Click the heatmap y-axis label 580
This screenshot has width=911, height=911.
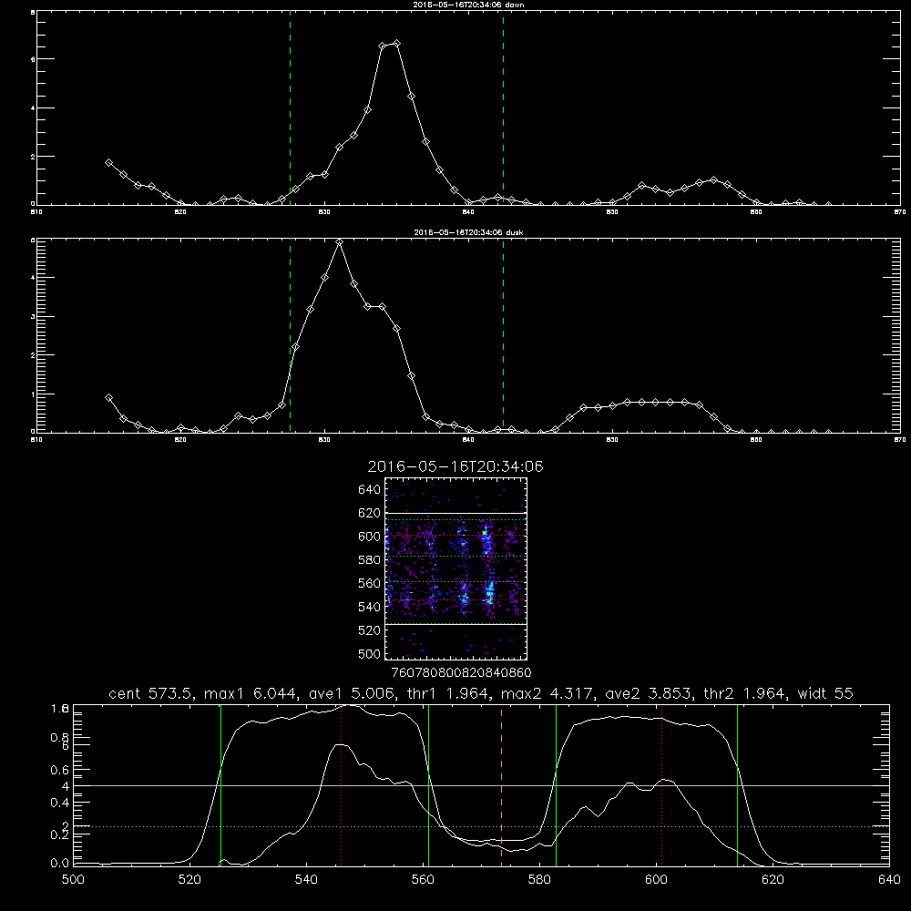pos(370,560)
